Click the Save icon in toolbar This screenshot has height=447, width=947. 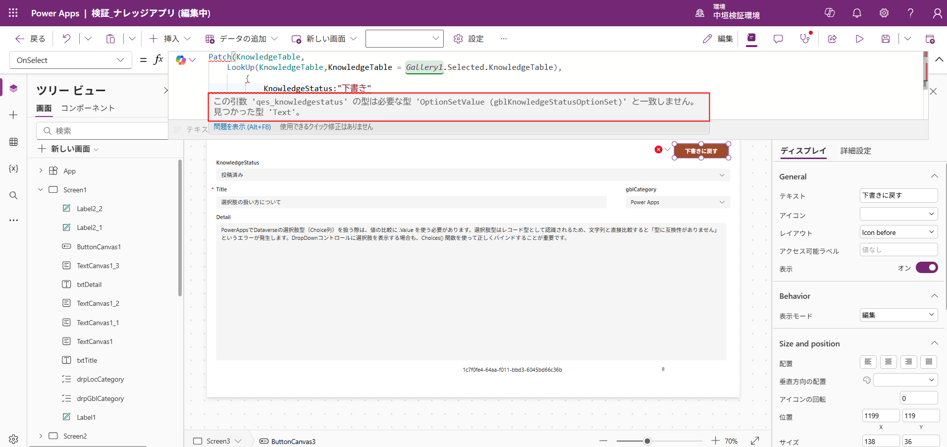coord(886,39)
